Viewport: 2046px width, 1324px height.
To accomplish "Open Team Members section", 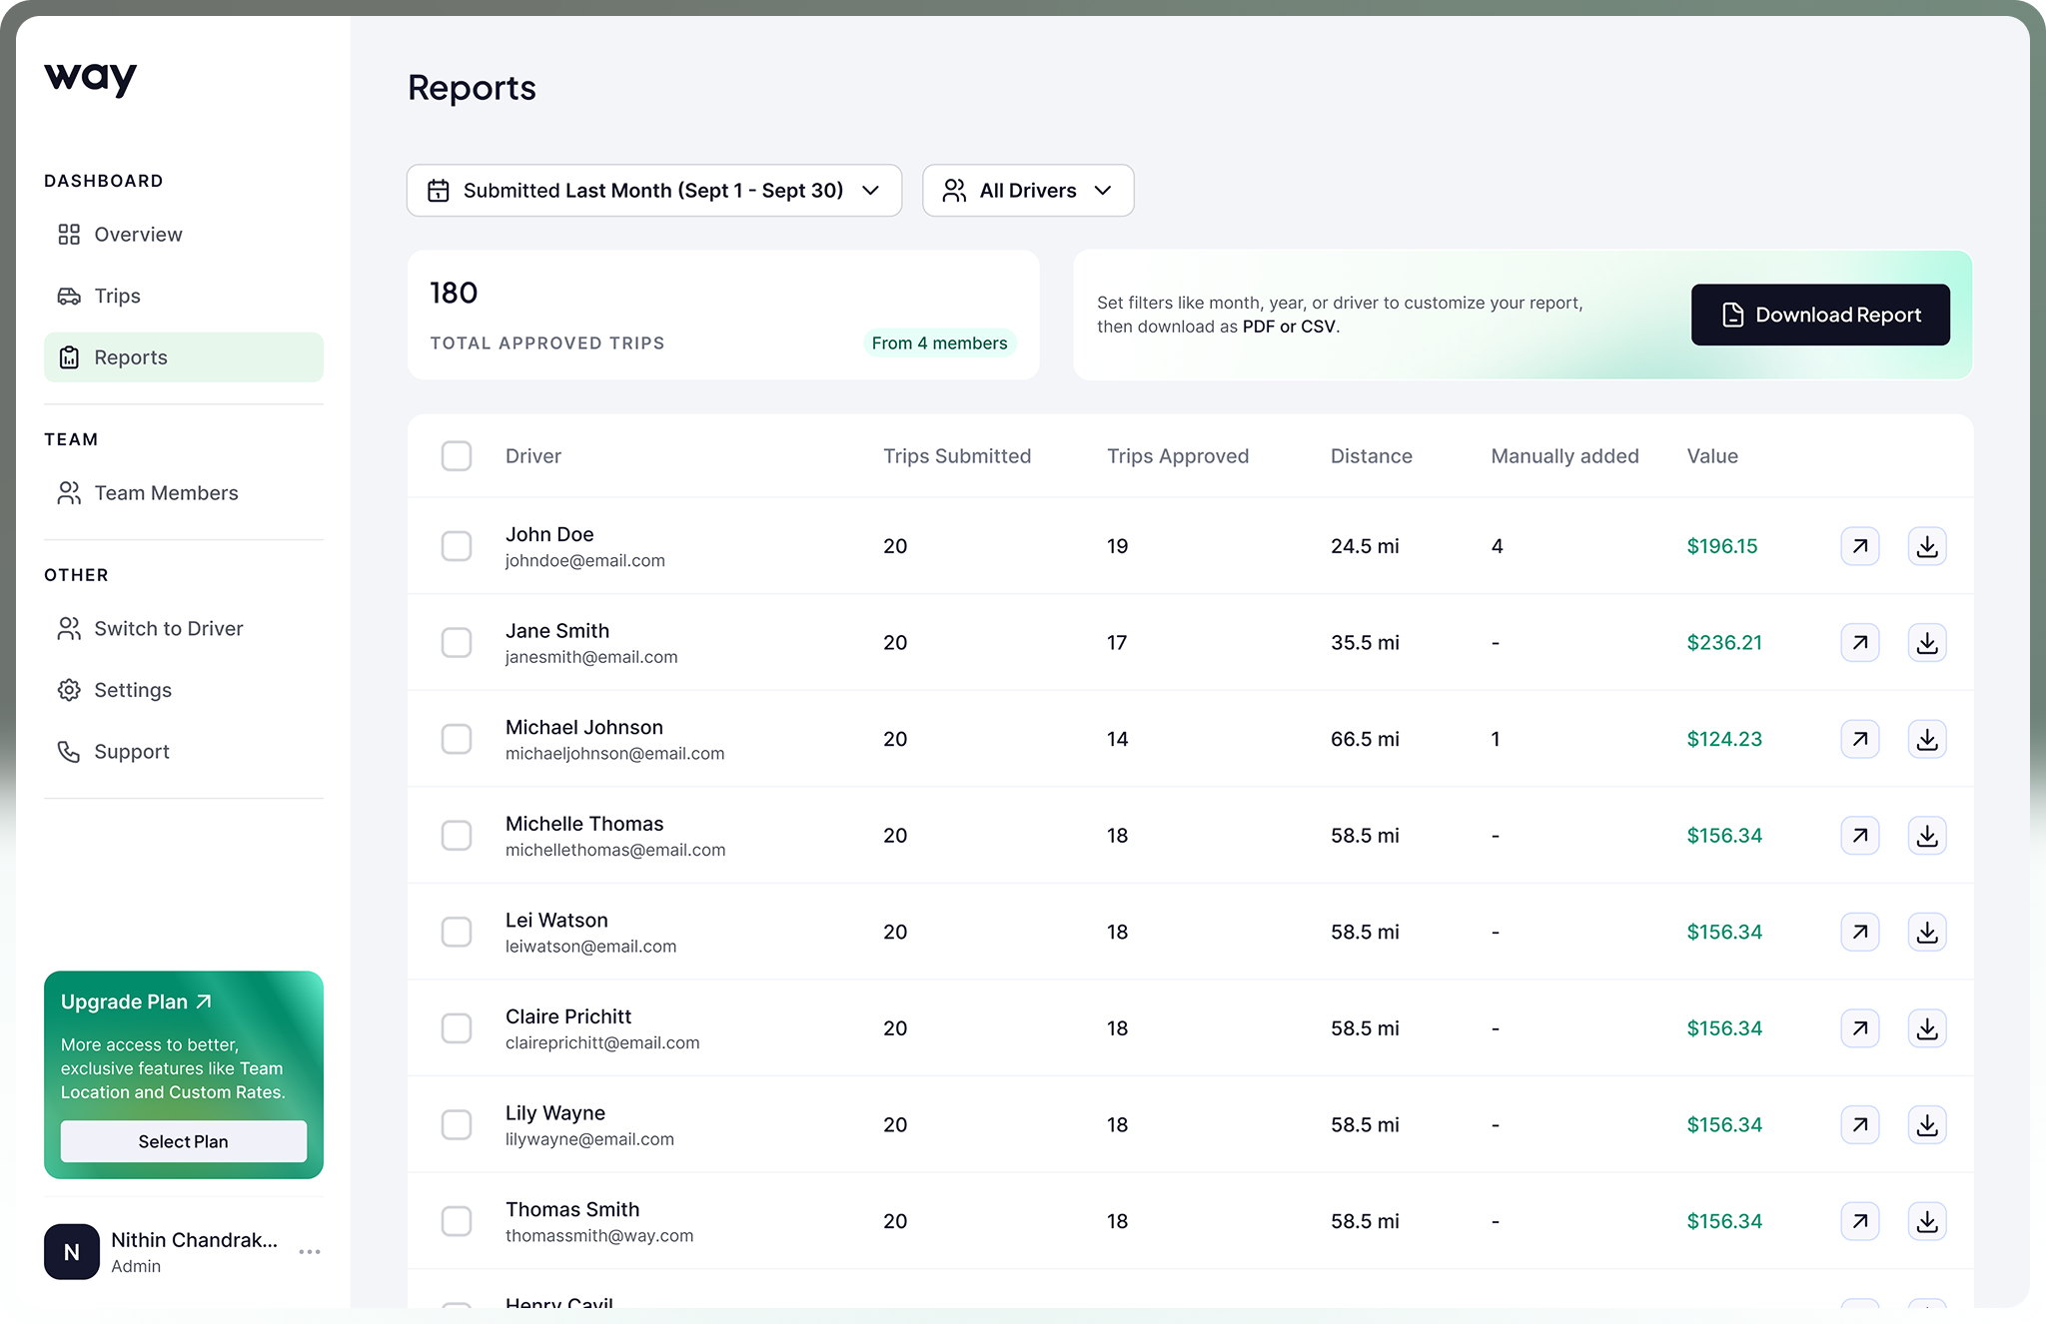I will point(166,493).
